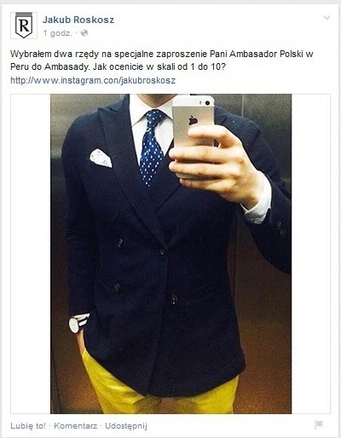The image size is (341, 438).
Task: Open Jakub Roskosz profile name link
Action: coord(78,20)
